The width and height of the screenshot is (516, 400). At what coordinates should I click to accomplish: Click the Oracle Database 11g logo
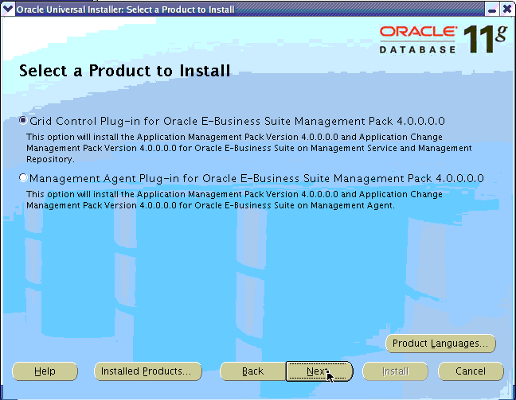click(x=443, y=40)
